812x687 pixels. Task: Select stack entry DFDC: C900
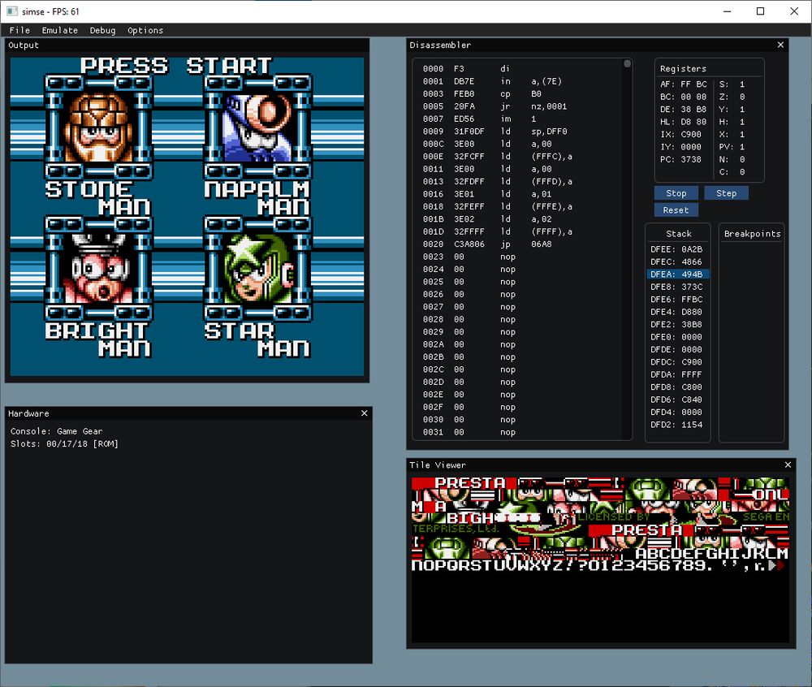pyautogui.click(x=677, y=362)
